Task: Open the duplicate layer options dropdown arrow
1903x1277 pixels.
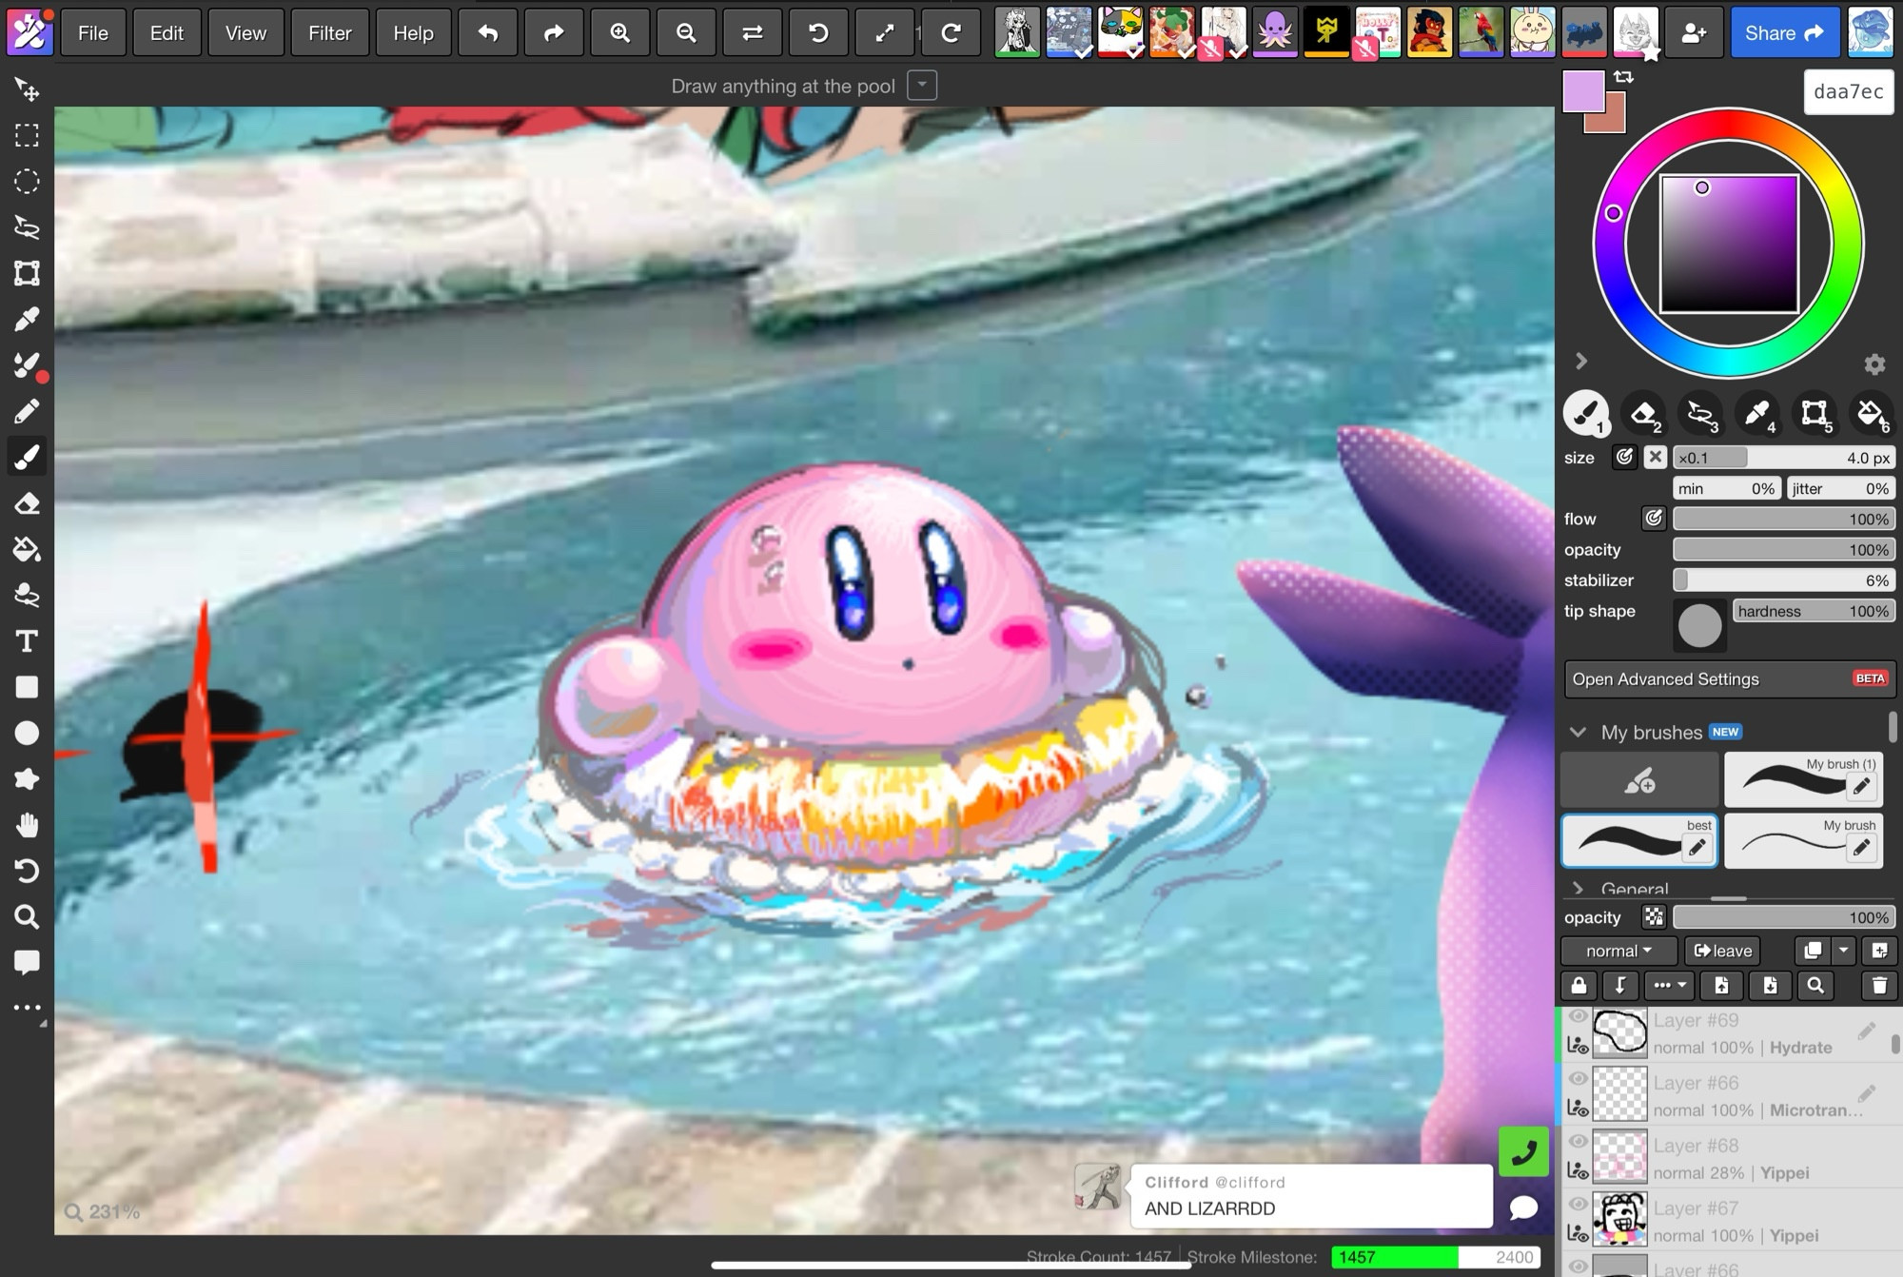Action: click(1843, 951)
